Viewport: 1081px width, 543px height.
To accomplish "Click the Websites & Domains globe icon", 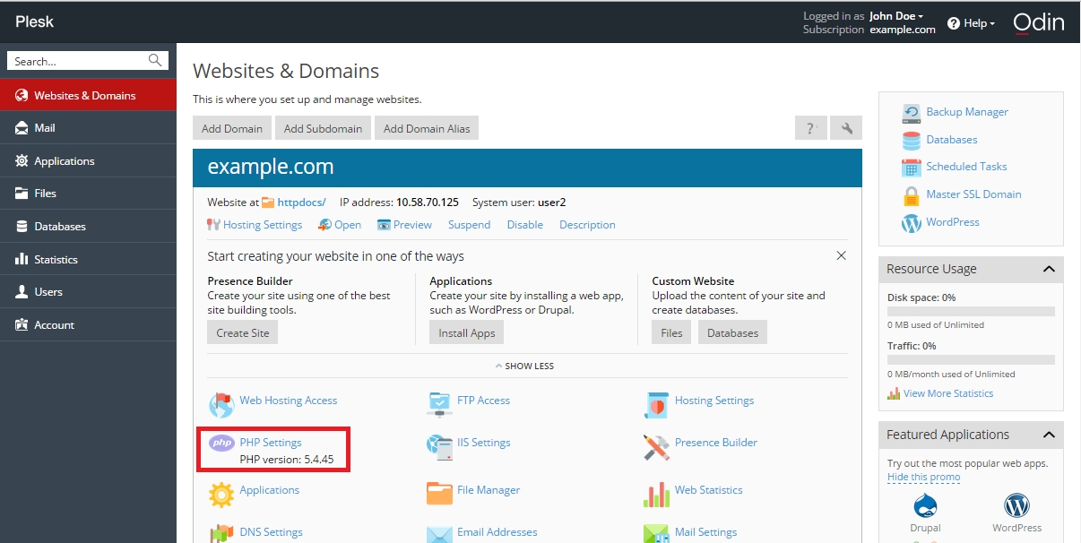I will (22, 95).
